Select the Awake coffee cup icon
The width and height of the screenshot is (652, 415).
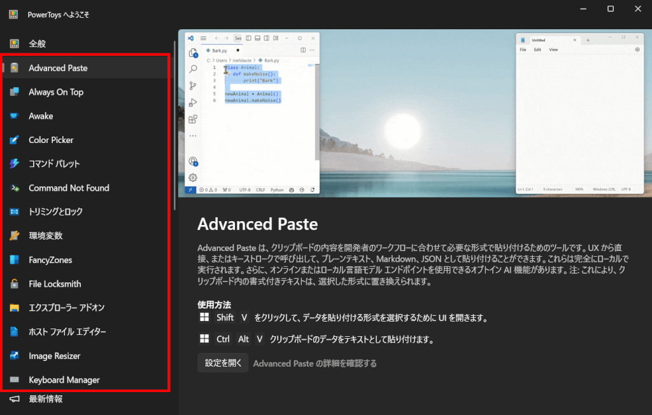[x=15, y=116]
